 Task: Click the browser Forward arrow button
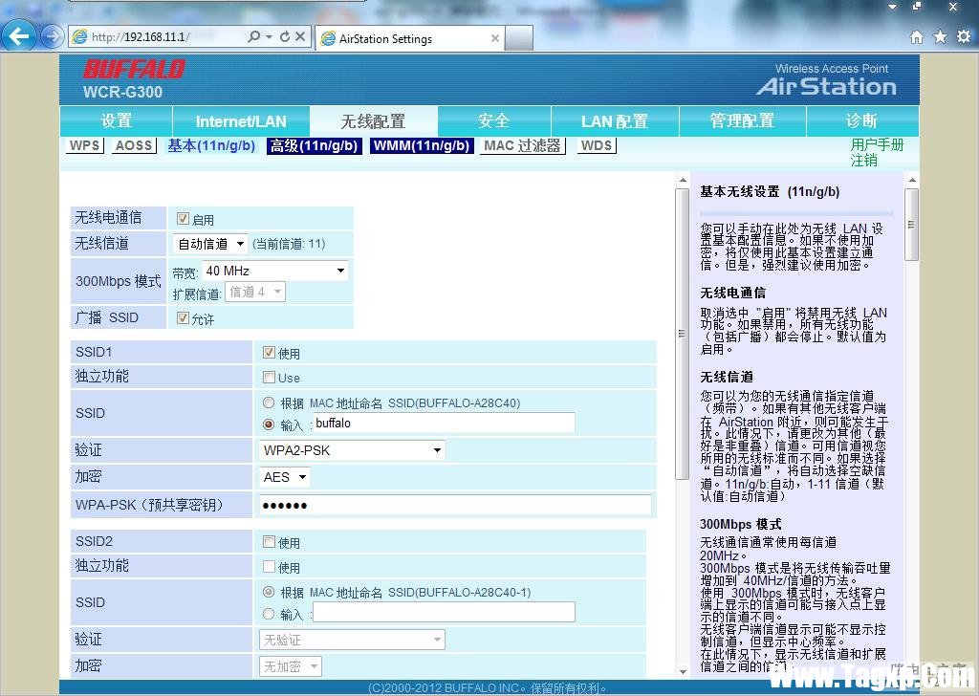coord(53,37)
